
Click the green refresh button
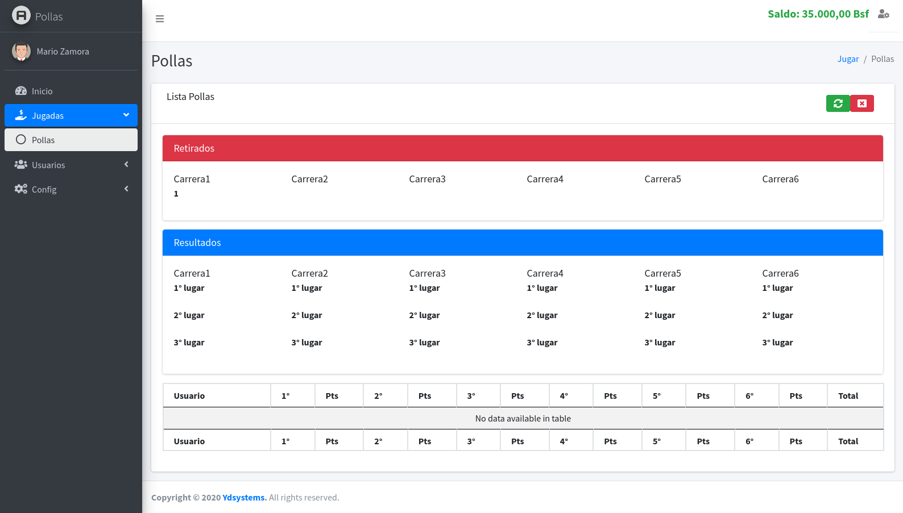pos(838,103)
